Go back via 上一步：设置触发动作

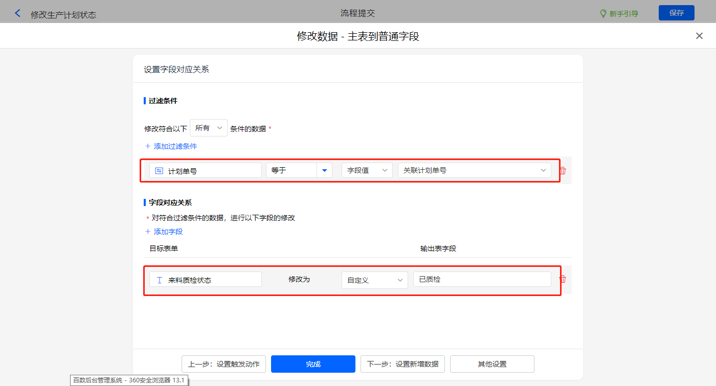pos(223,364)
